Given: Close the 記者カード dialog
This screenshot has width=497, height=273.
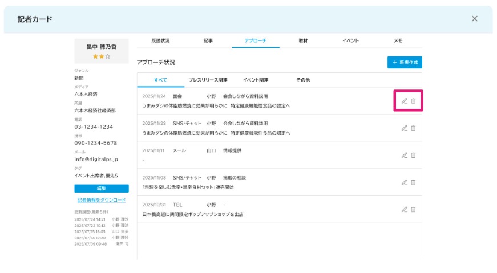Looking at the screenshot, I should [x=474, y=19].
